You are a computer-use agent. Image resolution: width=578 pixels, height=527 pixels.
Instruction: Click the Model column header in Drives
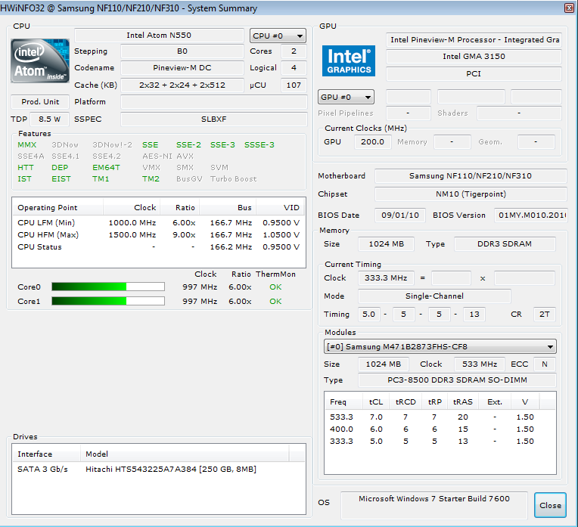point(185,454)
